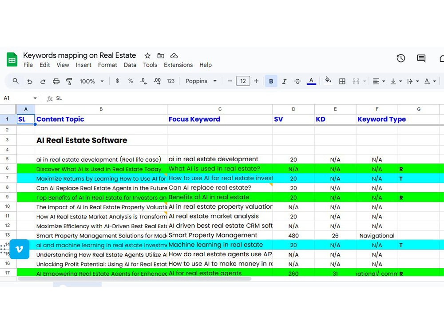Image resolution: width=444 pixels, height=333 pixels.
Task: Toggle italic formatting
Action: [284, 82]
